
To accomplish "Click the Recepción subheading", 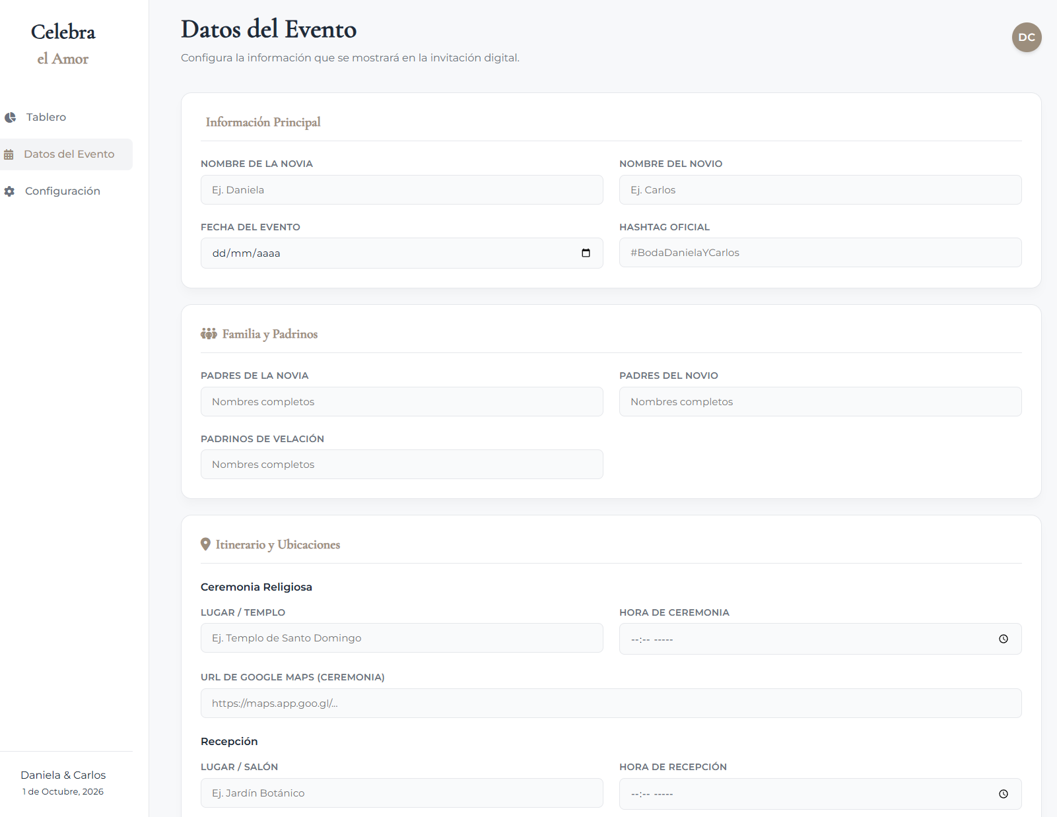I will [x=229, y=741].
